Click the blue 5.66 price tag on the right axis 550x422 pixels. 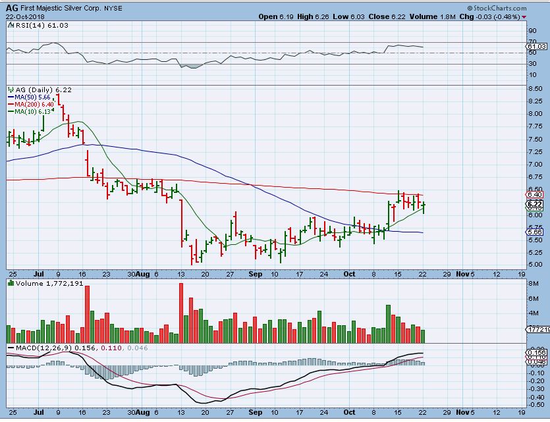(x=536, y=232)
